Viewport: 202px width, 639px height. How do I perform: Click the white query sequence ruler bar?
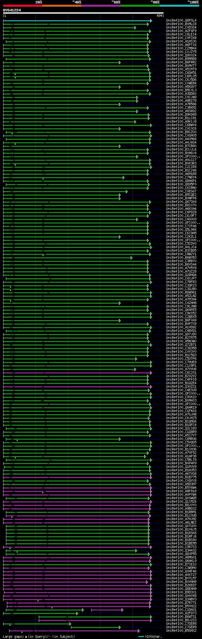pyautogui.click(x=83, y=13)
